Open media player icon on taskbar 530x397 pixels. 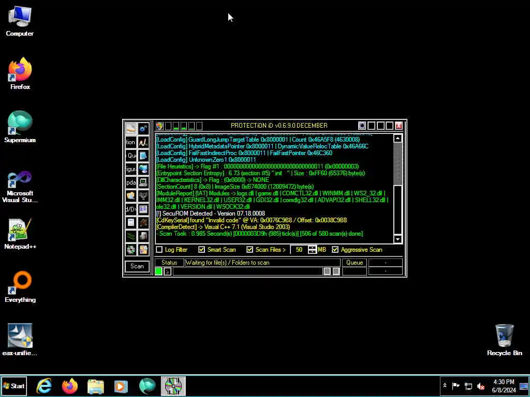[x=121, y=386]
